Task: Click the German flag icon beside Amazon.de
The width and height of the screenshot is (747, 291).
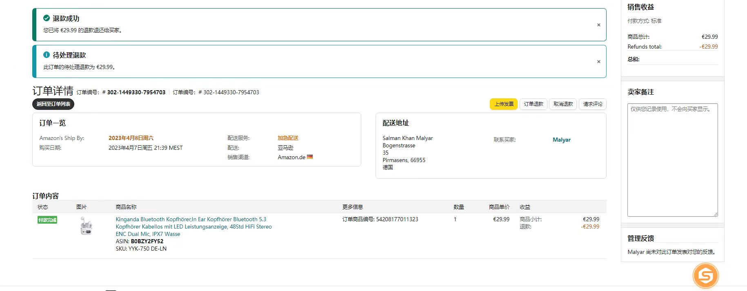Action: coord(310,157)
